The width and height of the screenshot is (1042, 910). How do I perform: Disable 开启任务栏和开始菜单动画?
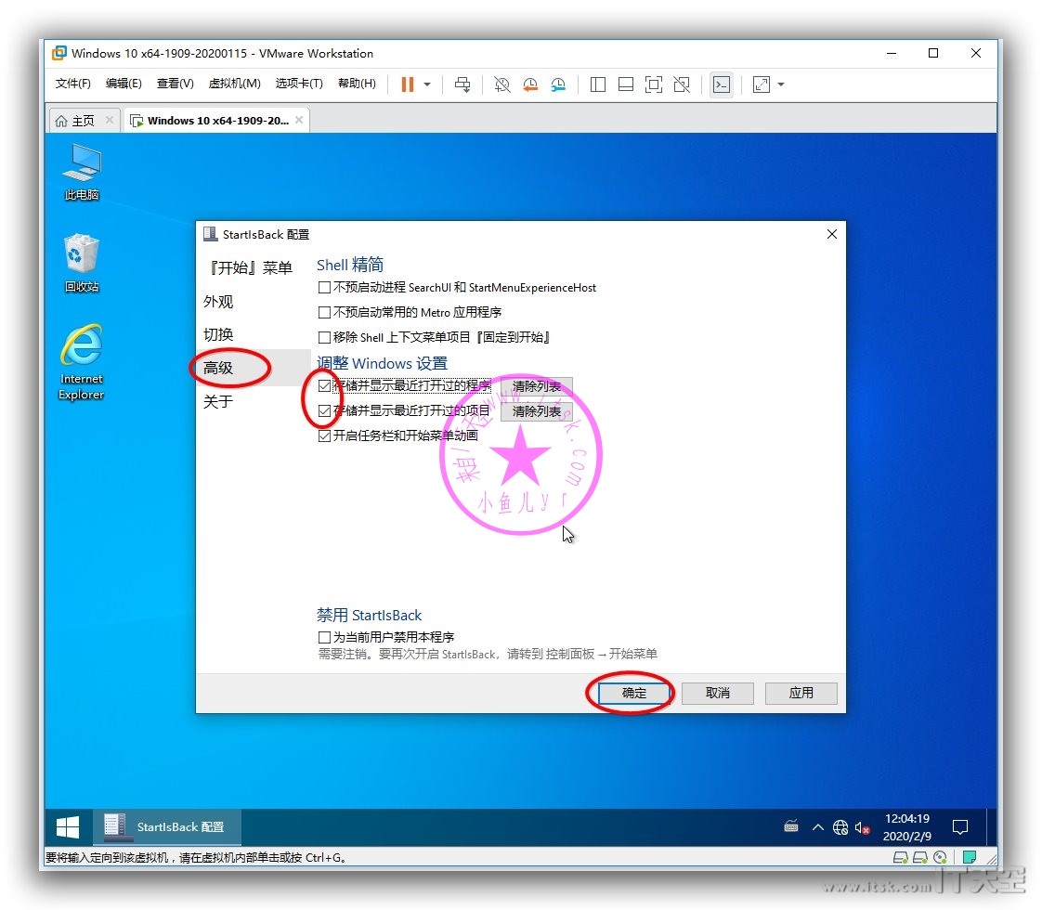click(x=324, y=435)
